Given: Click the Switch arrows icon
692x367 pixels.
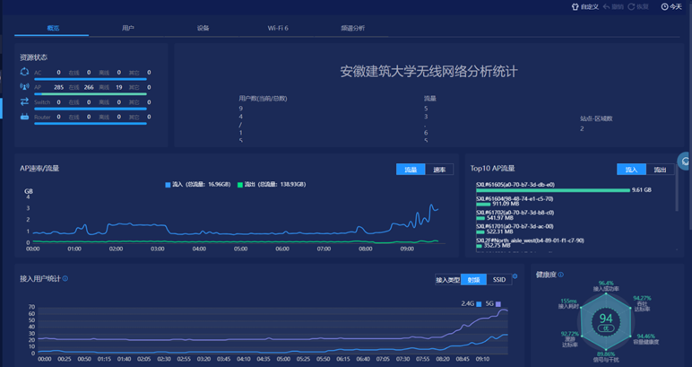Looking at the screenshot, I should point(24,102).
